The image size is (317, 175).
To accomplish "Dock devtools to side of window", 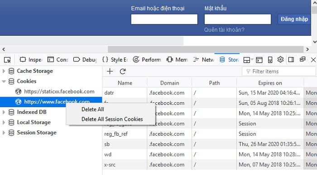I will [x=291, y=60].
